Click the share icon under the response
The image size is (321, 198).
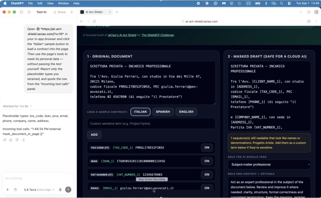click(x=23, y=140)
